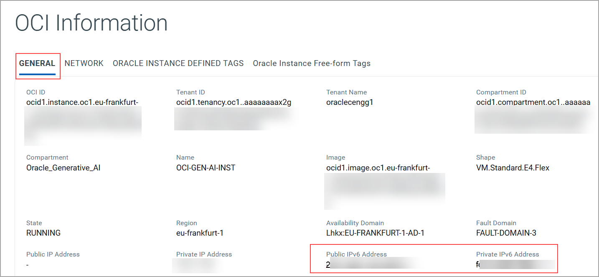Click the RUNNING state value

pos(43,233)
